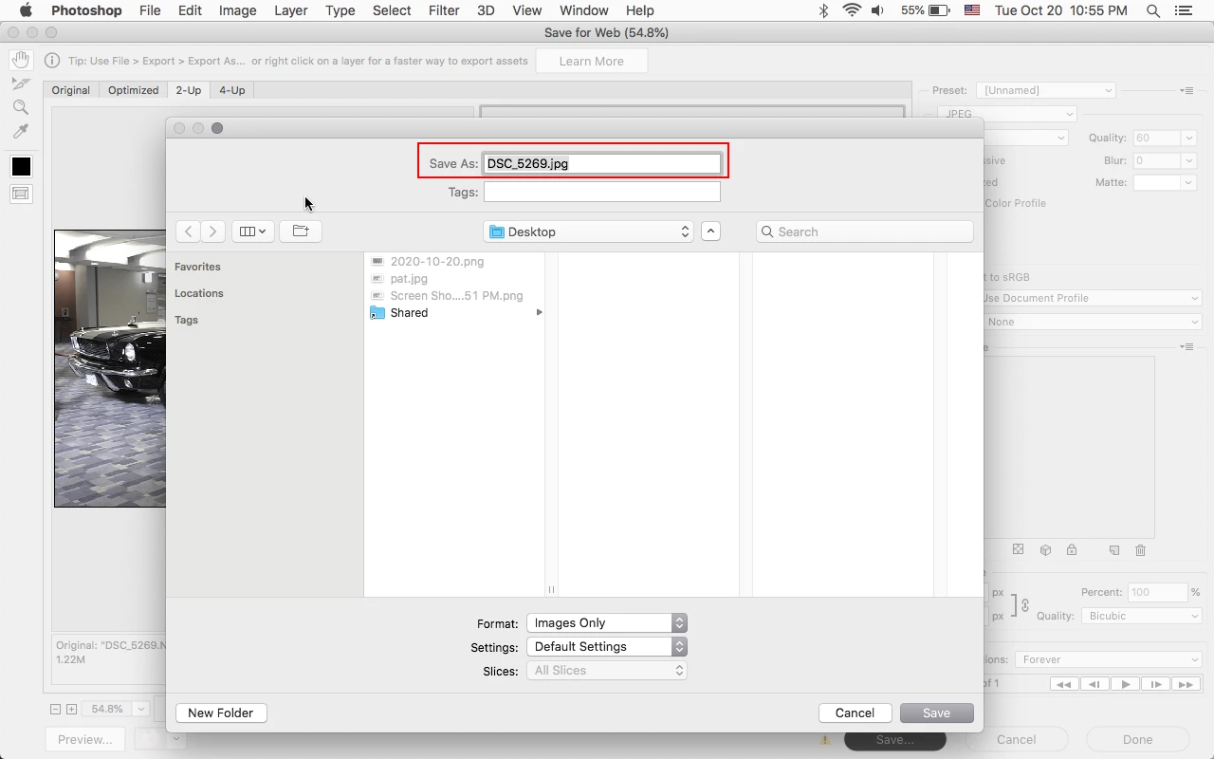The width and height of the screenshot is (1214, 759).
Task: Click the Save As filename field
Action: [x=602, y=163]
